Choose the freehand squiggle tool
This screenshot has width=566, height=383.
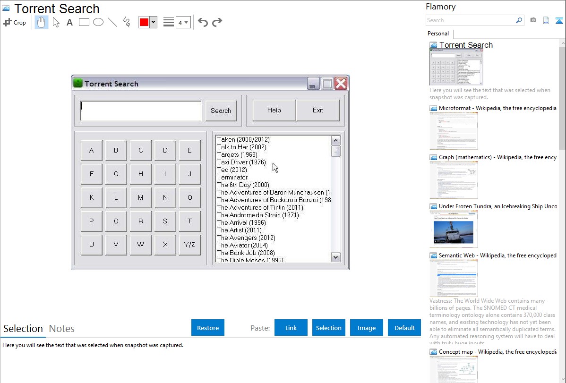point(127,22)
